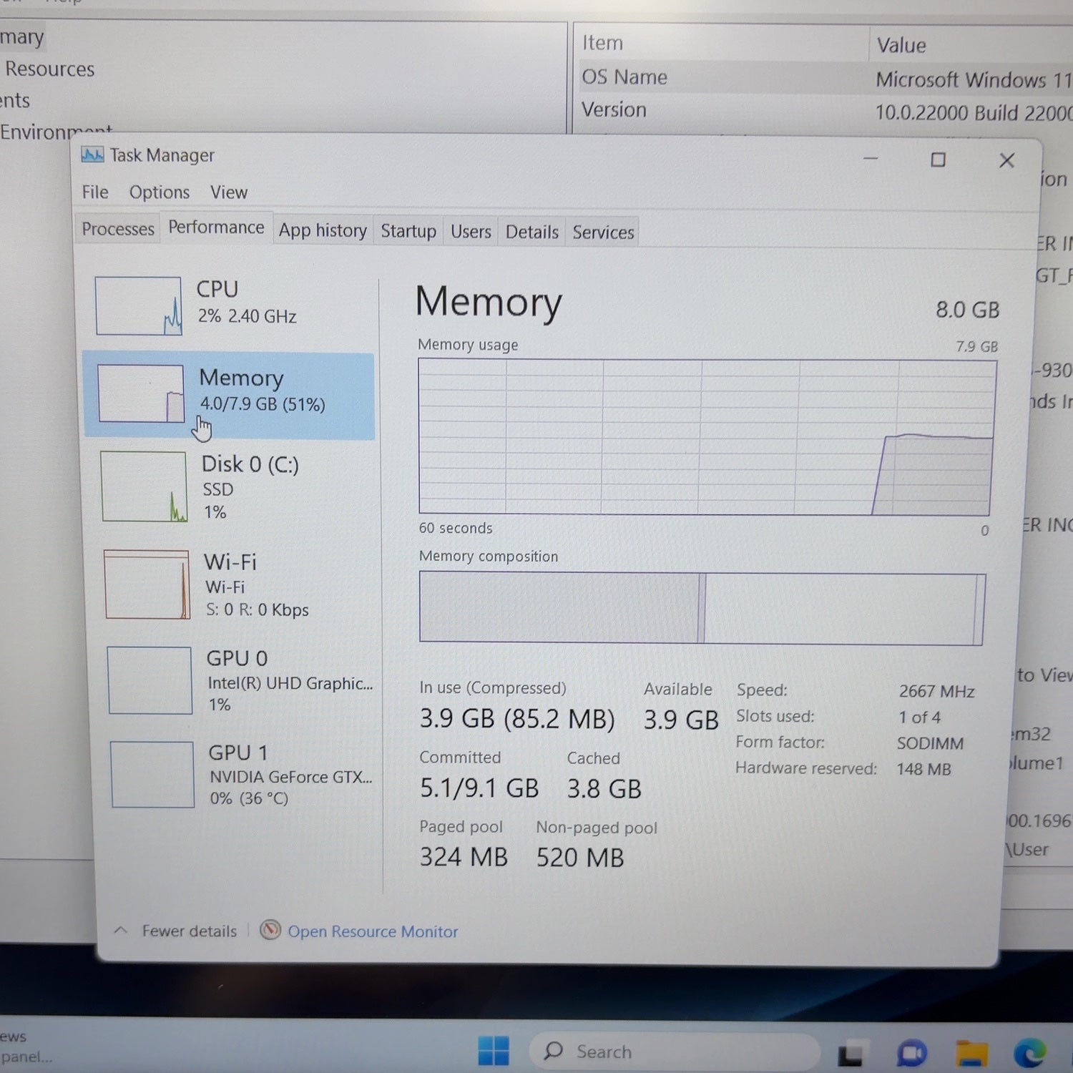The height and width of the screenshot is (1073, 1073).
Task: Click the Non-paged pool "520 MB" value
Action: click(x=580, y=858)
